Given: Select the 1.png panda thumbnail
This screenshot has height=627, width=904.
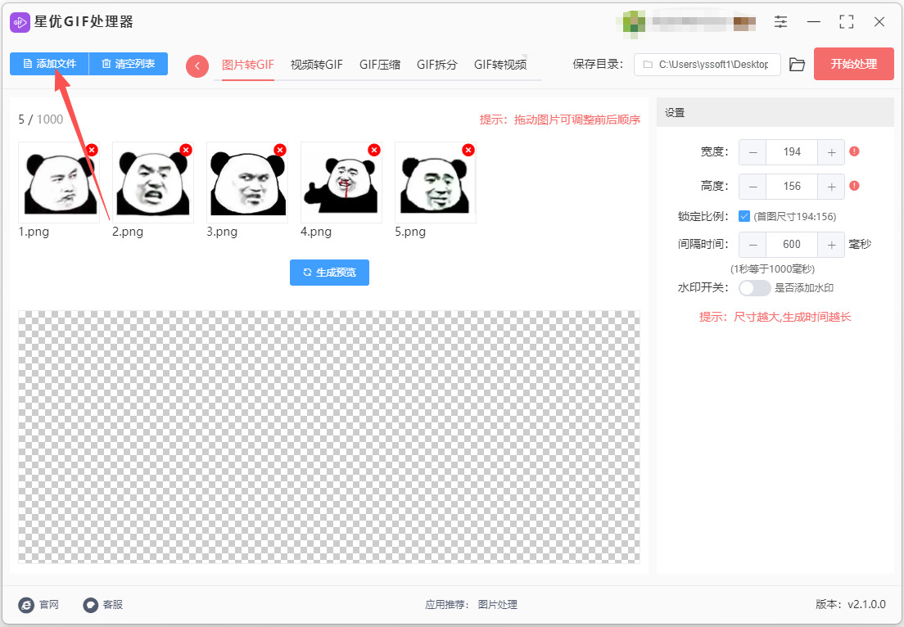Looking at the screenshot, I should click(59, 183).
